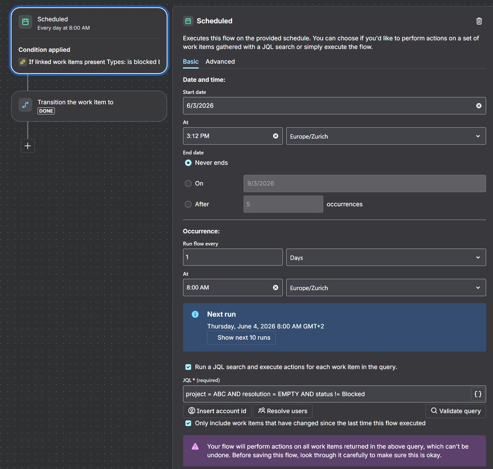Screen dimensions: 493x469
Task: Click the disabled occurrences count field
Action: click(283, 204)
